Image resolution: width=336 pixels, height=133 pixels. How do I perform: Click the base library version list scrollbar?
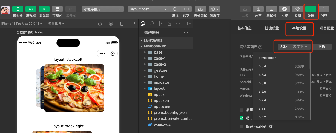point(310,61)
